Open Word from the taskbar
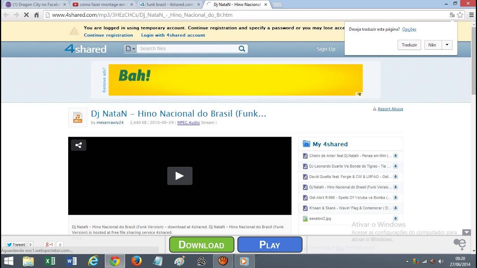This screenshot has height=268, width=477. click(x=72, y=261)
